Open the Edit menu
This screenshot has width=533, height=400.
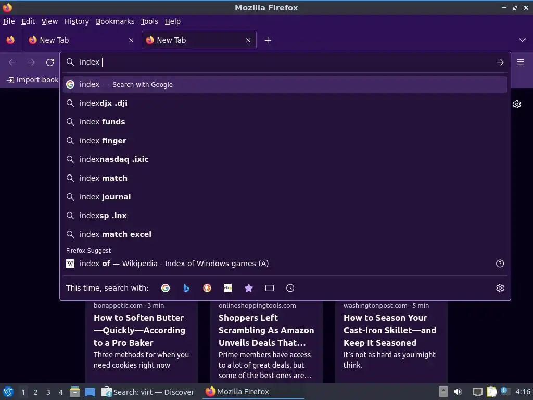point(28,21)
